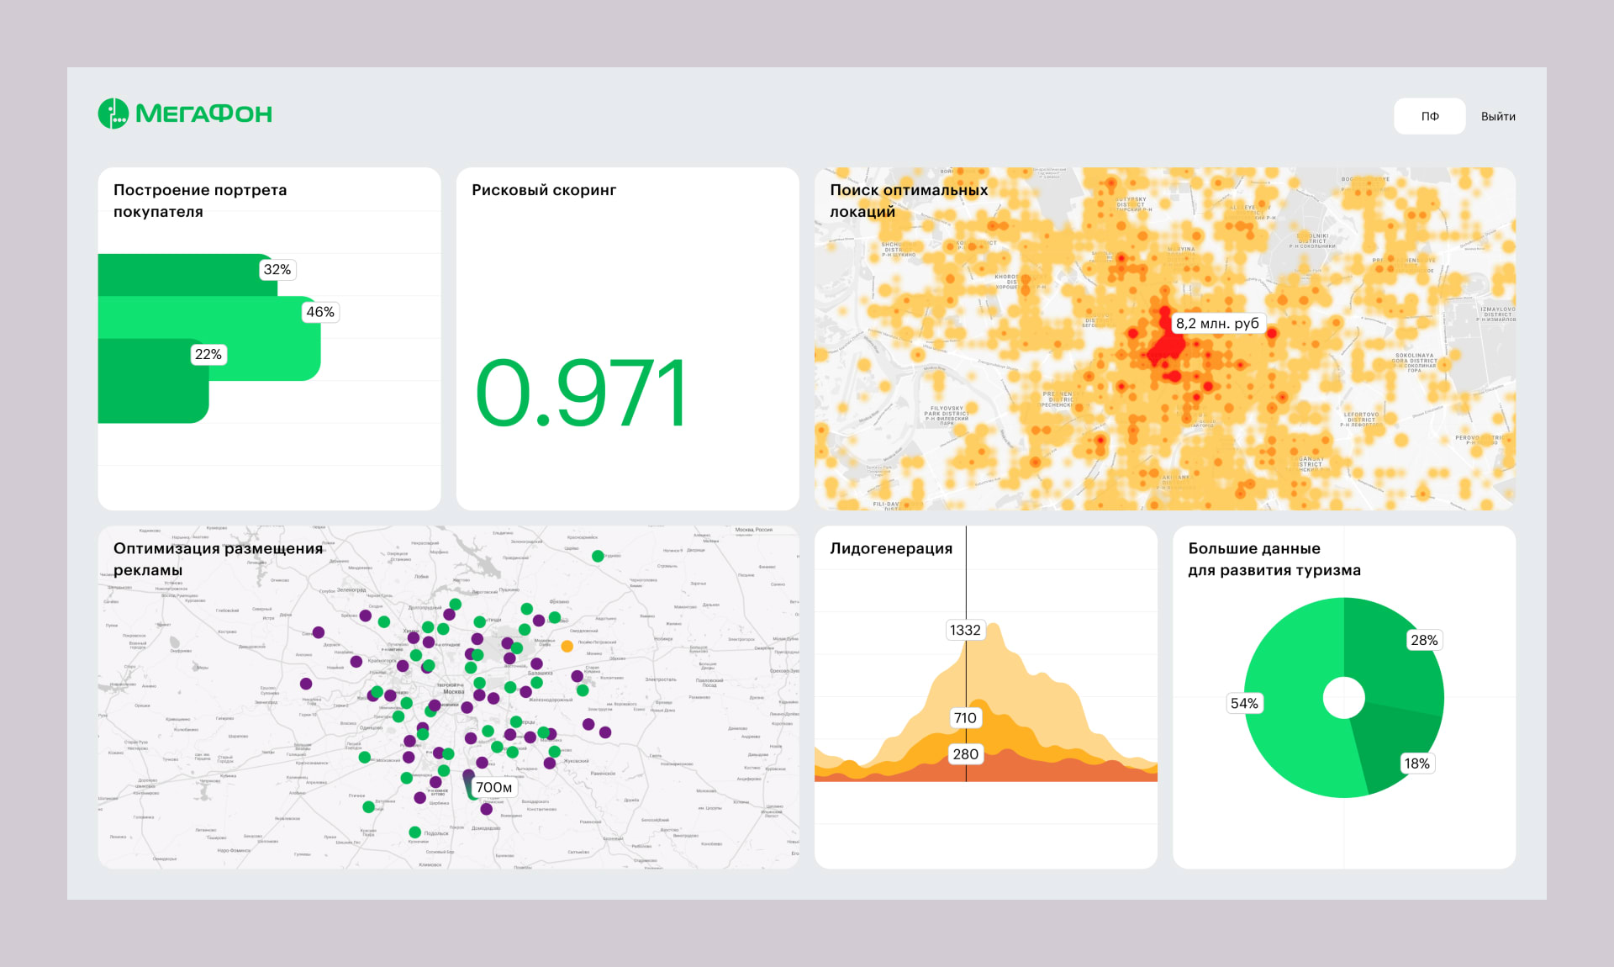The image size is (1614, 967).
Task: Click the Выйти logout link
Action: click(1498, 116)
